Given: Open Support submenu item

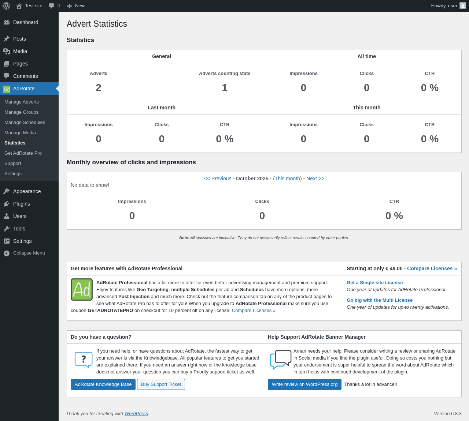Looking at the screenshot, I should point(13,163).
